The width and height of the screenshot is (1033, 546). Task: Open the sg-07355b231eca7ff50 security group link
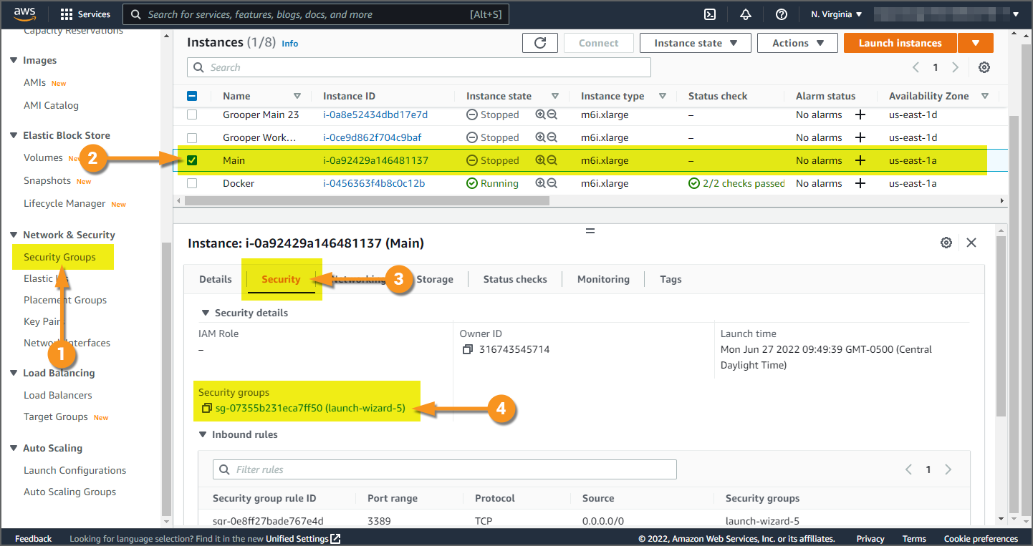(310, 409)
